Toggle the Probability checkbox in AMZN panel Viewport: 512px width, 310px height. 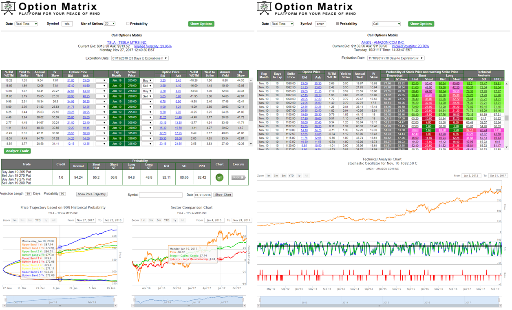pos(338,24)
